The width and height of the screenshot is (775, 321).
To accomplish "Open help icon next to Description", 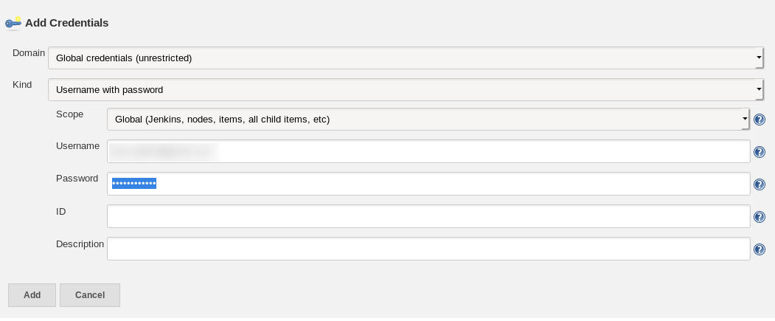I will (x=760, y=249).
